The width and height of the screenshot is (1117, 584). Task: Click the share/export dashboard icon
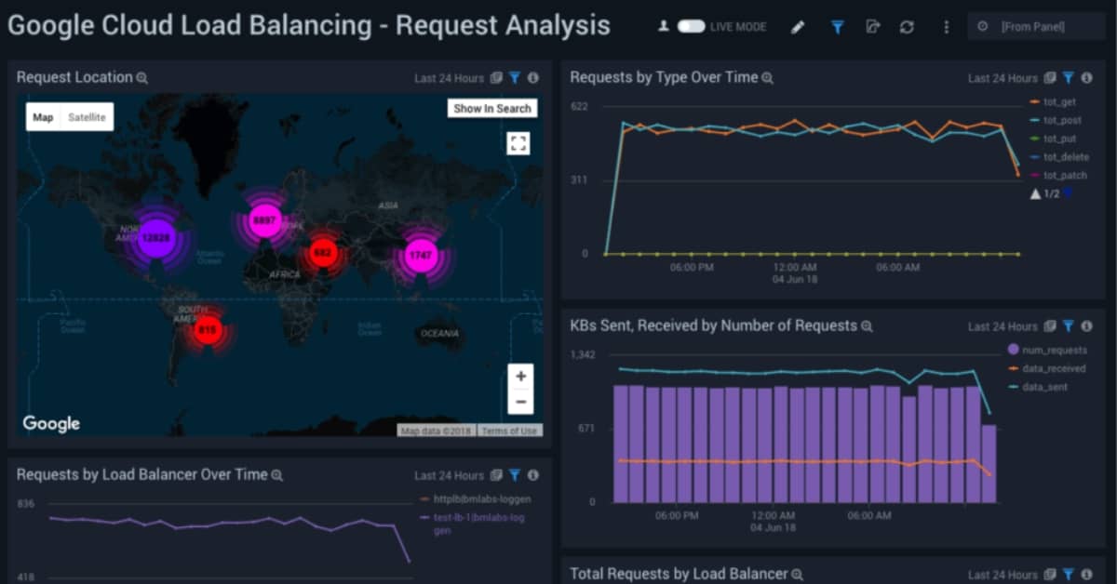point(872,27)
